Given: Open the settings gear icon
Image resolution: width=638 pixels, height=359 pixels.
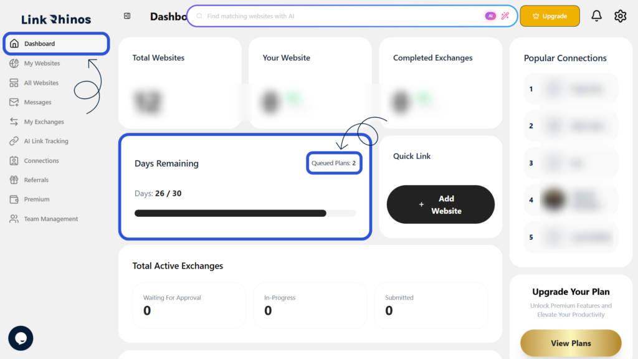Looking at the screenshot, I should [x=620, y=16].
